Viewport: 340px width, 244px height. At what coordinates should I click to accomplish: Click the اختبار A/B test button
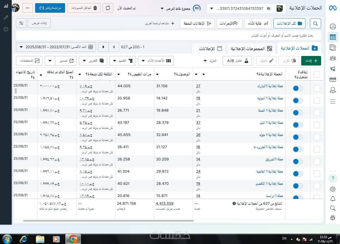pos(237,61)
